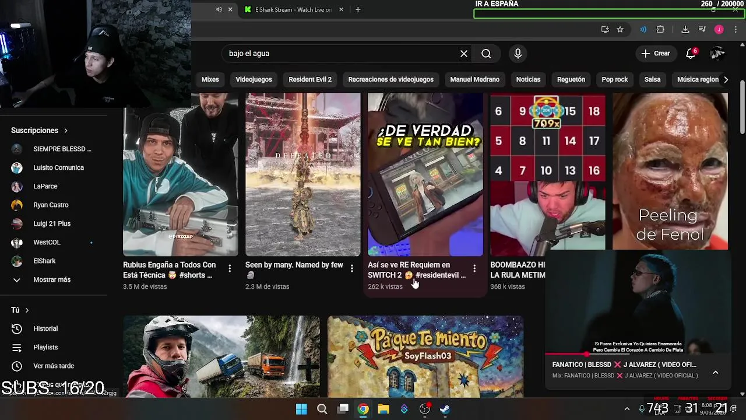Open Chrome profile J avatar

click(x=719, y=30)
